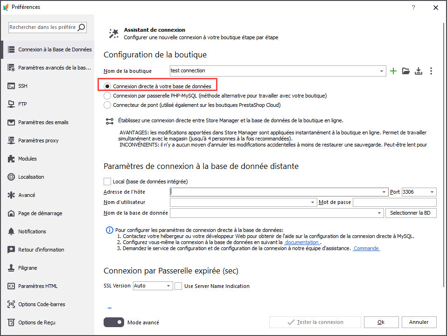Open the three-dot more options menu
Screen dimensions: 447x336
point(431,71)
